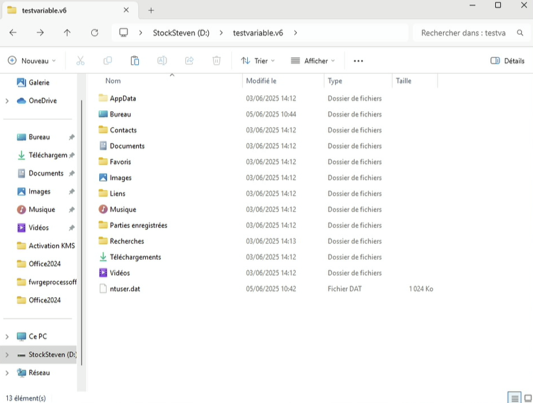Click the OneDrive cloud icon in sidebar
Viewport: 533px width, 403px height.
coord(21,100)
